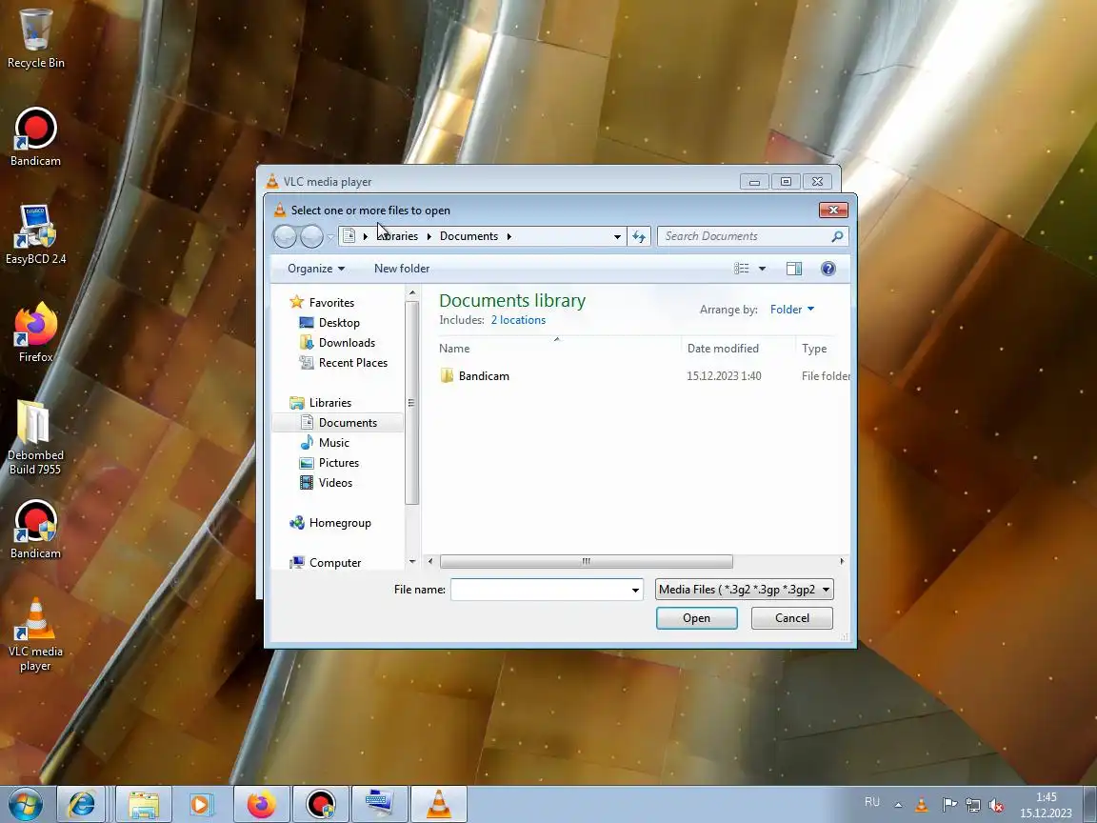1097x823 pixels.
Task: Click the VLC cone icon in the system tray
Action: [922, 806]
